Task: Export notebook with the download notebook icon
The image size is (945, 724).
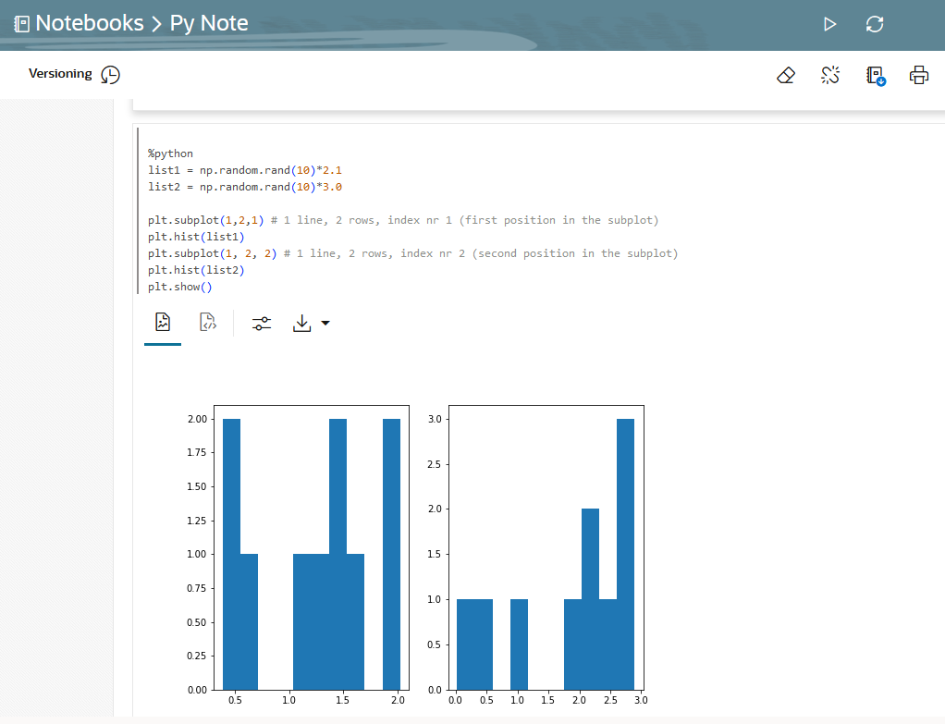Action: click(876, 76)
